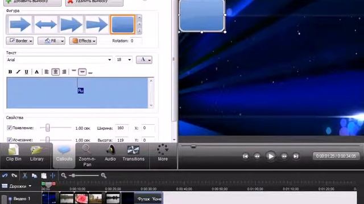The image size is (364, 204).
Task: Jump to previous clip in player
Action: pyautogui.click(x=245, y=156)
